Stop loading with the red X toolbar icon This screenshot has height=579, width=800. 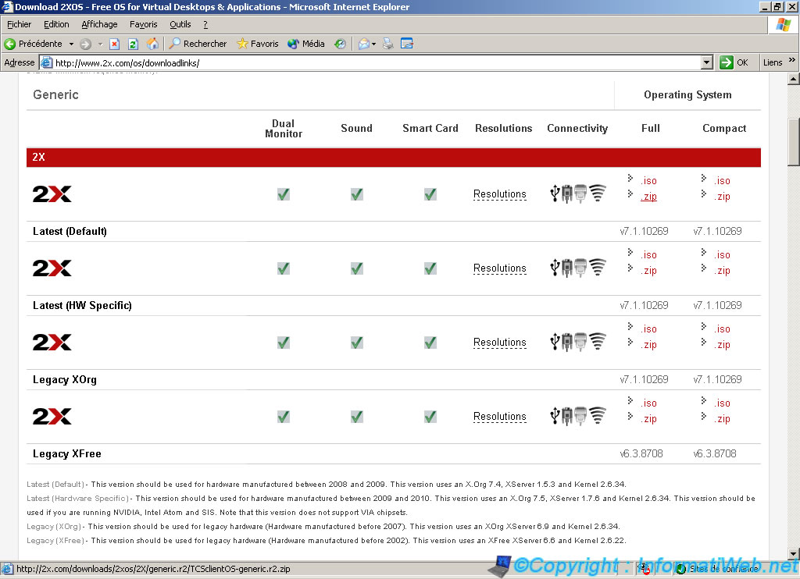115,44
